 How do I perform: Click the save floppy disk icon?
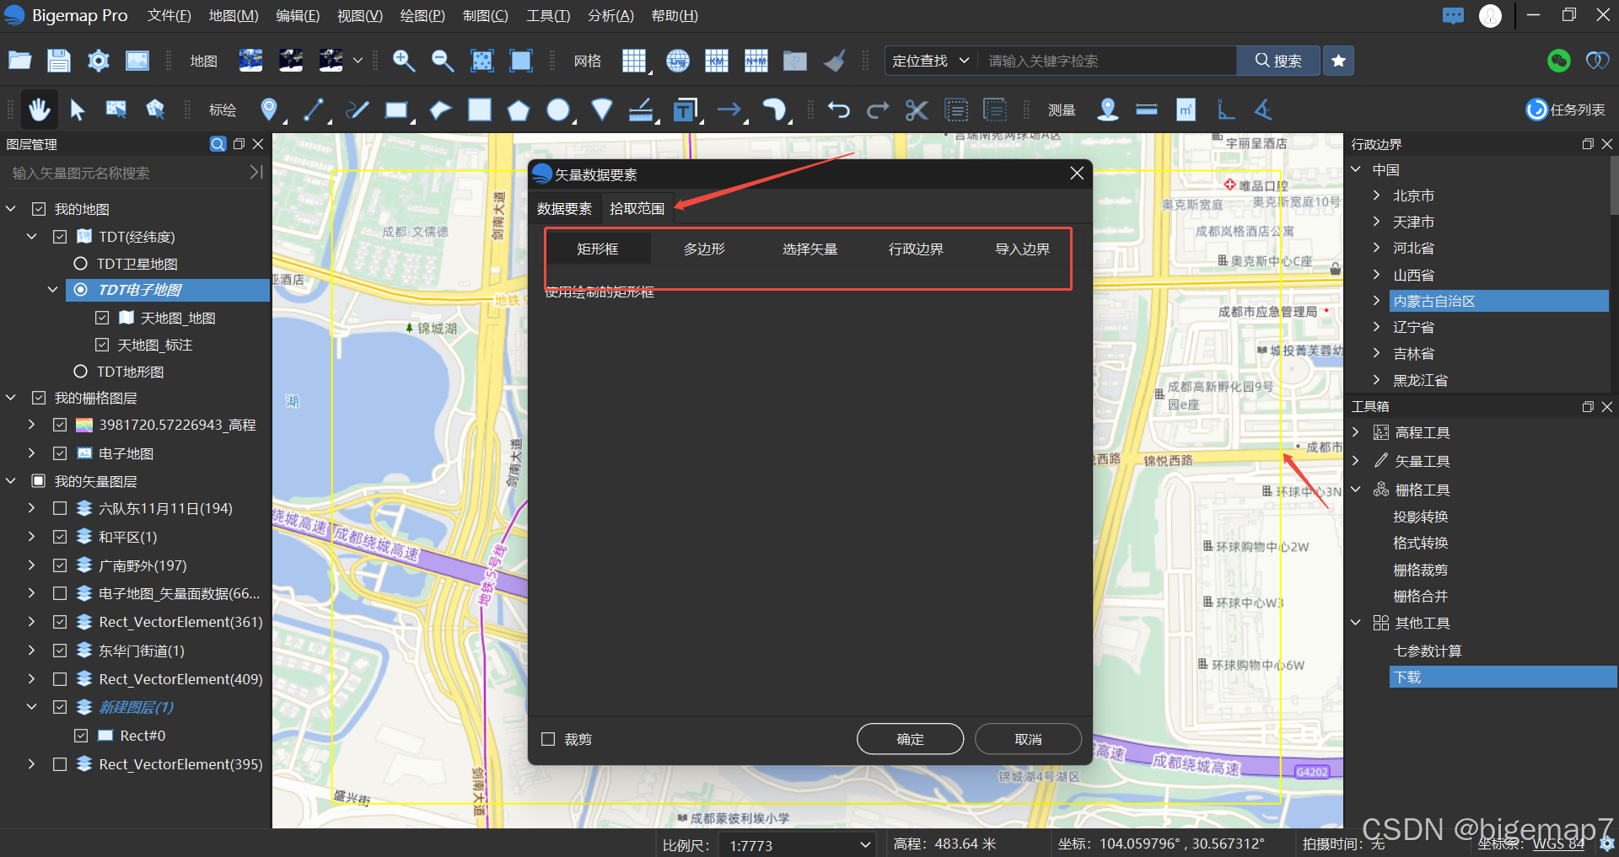[58, 61]
